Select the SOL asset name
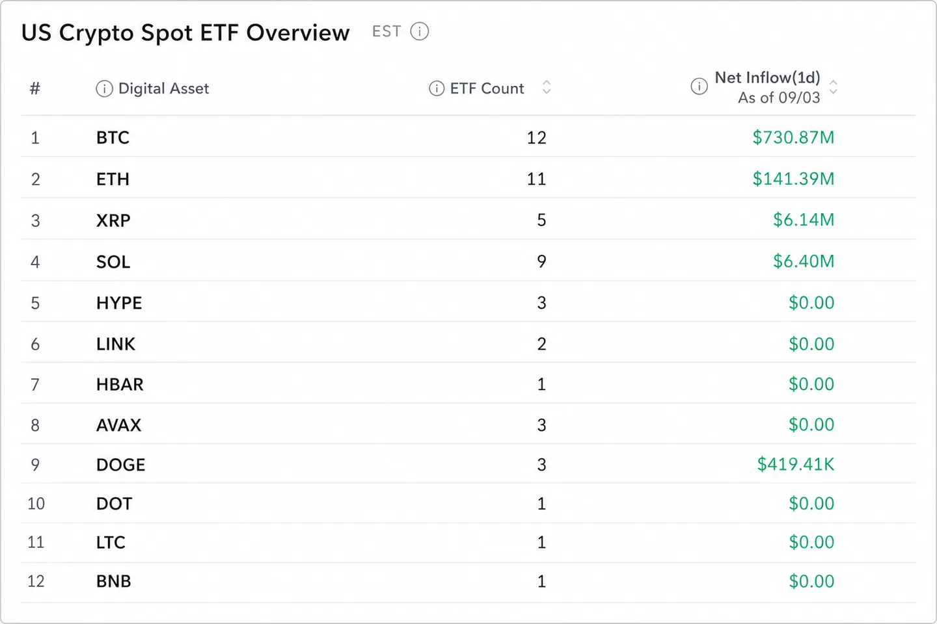Screen dimensions: 937x624 click(x=113, y=262)
